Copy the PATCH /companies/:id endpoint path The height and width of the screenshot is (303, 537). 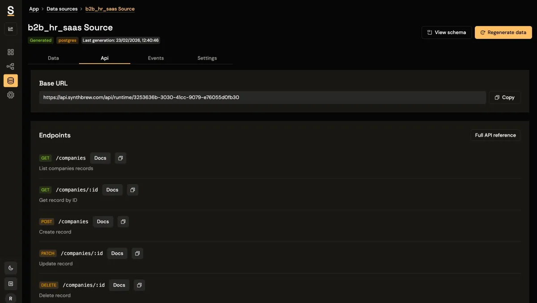[x=137, y=253]
